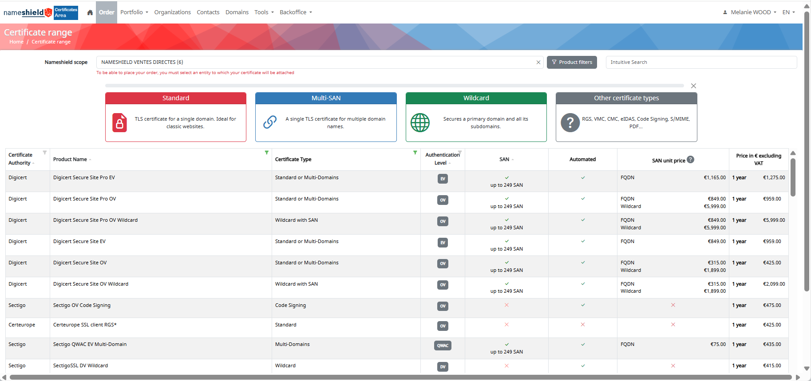Click the question mark Other certificate icon
The height and width of the screenshot is (381, 811).
point(570,123)
